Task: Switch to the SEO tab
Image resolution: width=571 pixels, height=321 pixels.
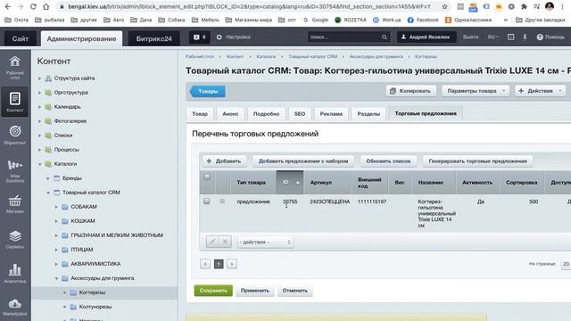Action: 300,114
